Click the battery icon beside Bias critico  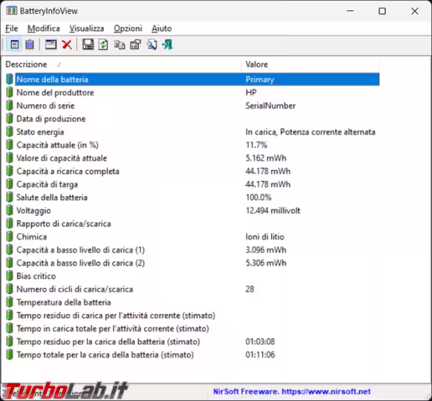(10, 276)
